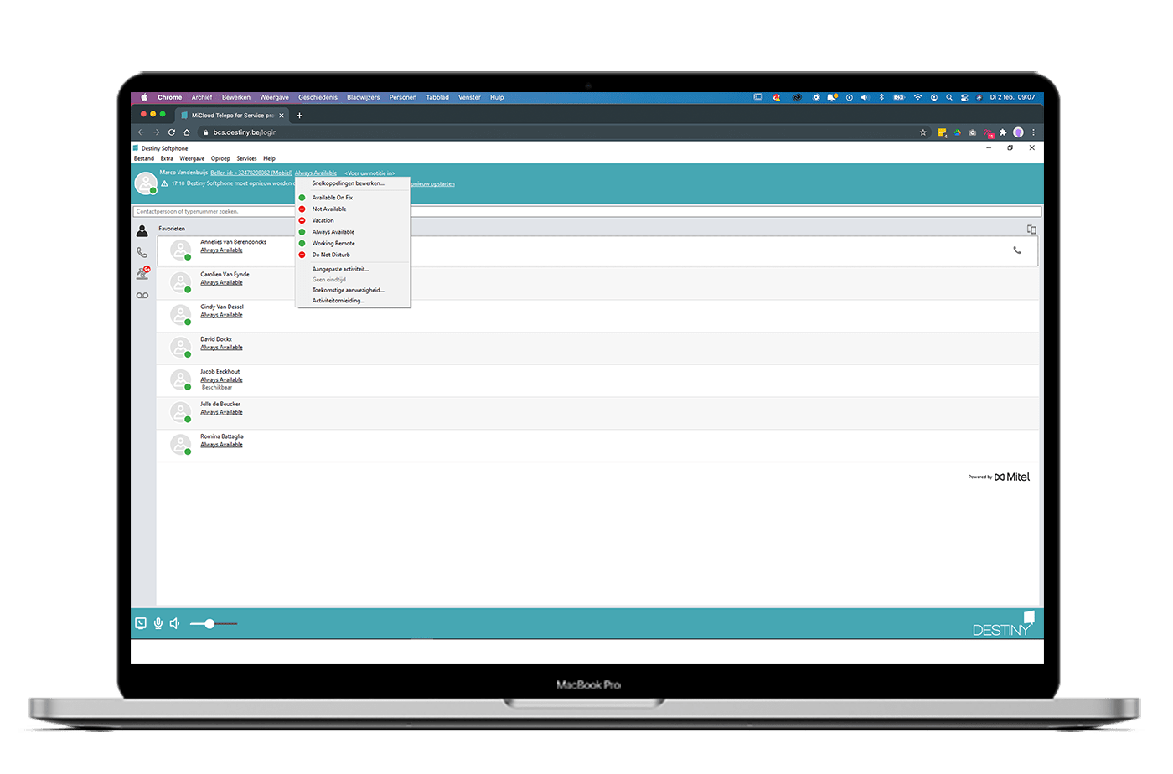Call Annelies van Berendoncks using the handset icon

(x=1017, y=250)
